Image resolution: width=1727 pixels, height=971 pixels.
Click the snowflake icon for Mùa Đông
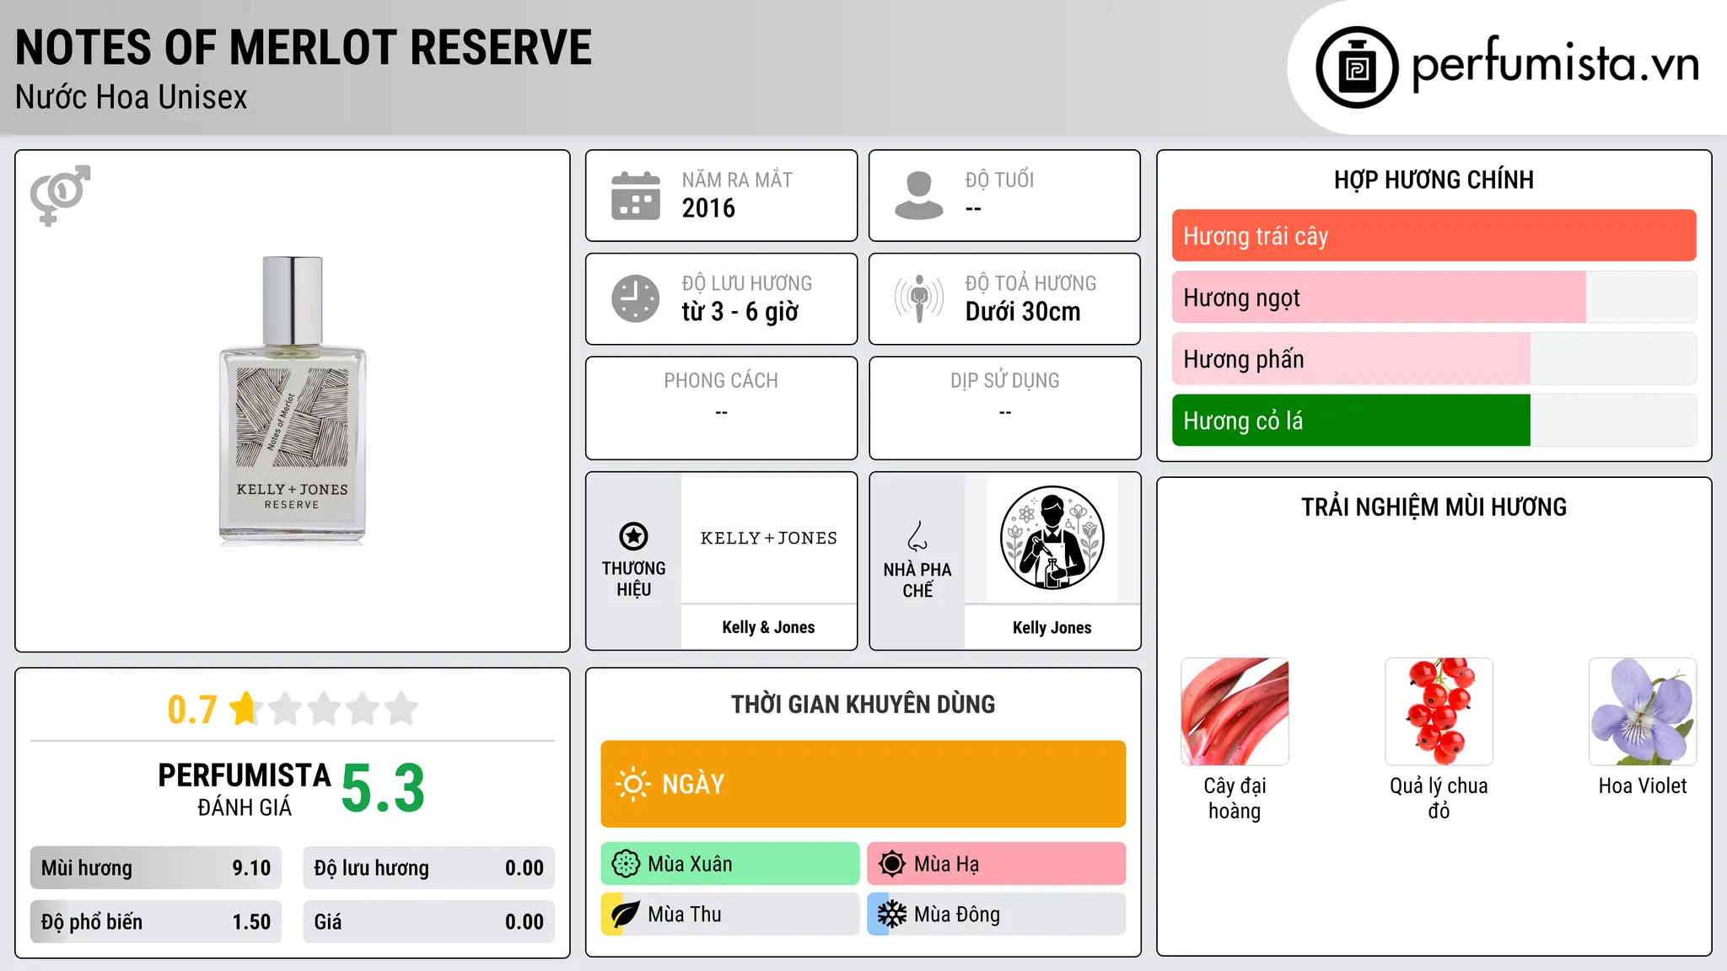(891, 915)
